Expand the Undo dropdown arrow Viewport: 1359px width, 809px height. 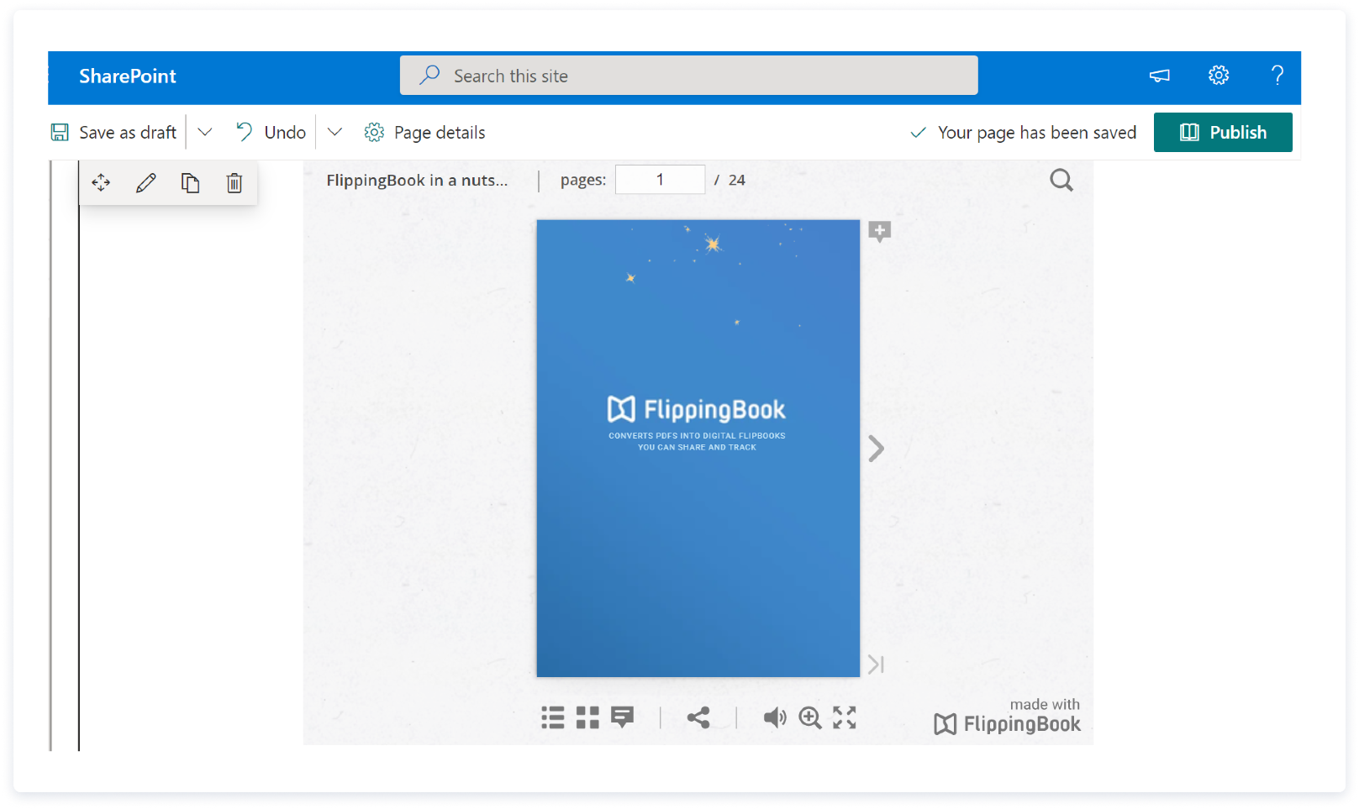(x=334, y=132)
